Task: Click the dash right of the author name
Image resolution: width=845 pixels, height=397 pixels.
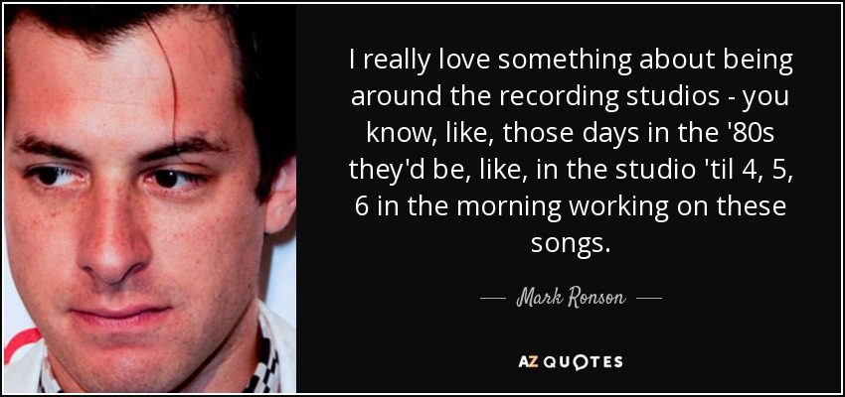Action: [649, 298]
